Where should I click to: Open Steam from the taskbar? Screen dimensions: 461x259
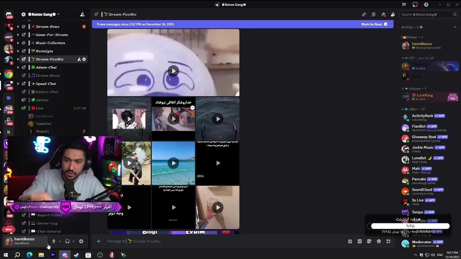76,255
